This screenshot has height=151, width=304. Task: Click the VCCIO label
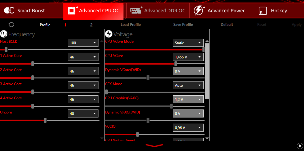click(110, 126)
